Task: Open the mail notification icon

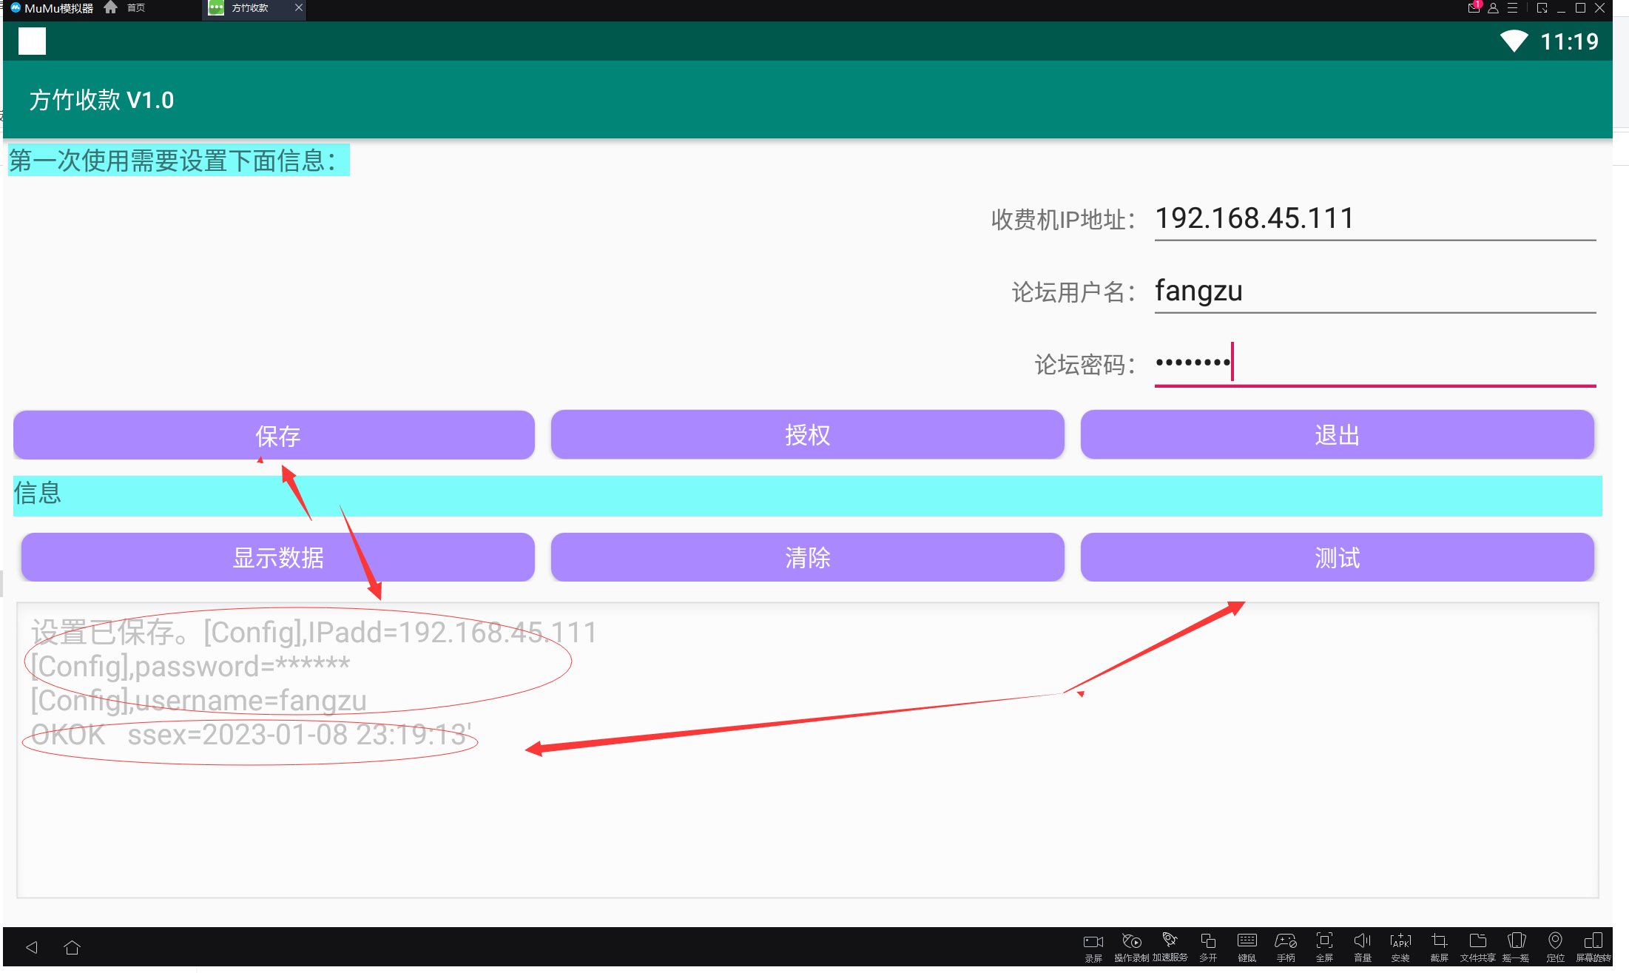Action: coord(1474,8)
